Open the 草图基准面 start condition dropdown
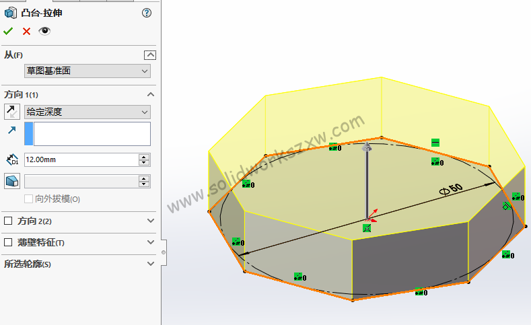 87,71
